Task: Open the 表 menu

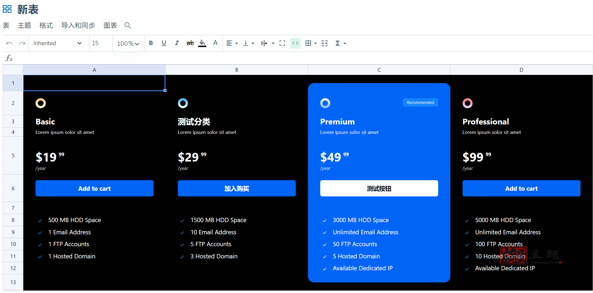Action: [6, 25]
